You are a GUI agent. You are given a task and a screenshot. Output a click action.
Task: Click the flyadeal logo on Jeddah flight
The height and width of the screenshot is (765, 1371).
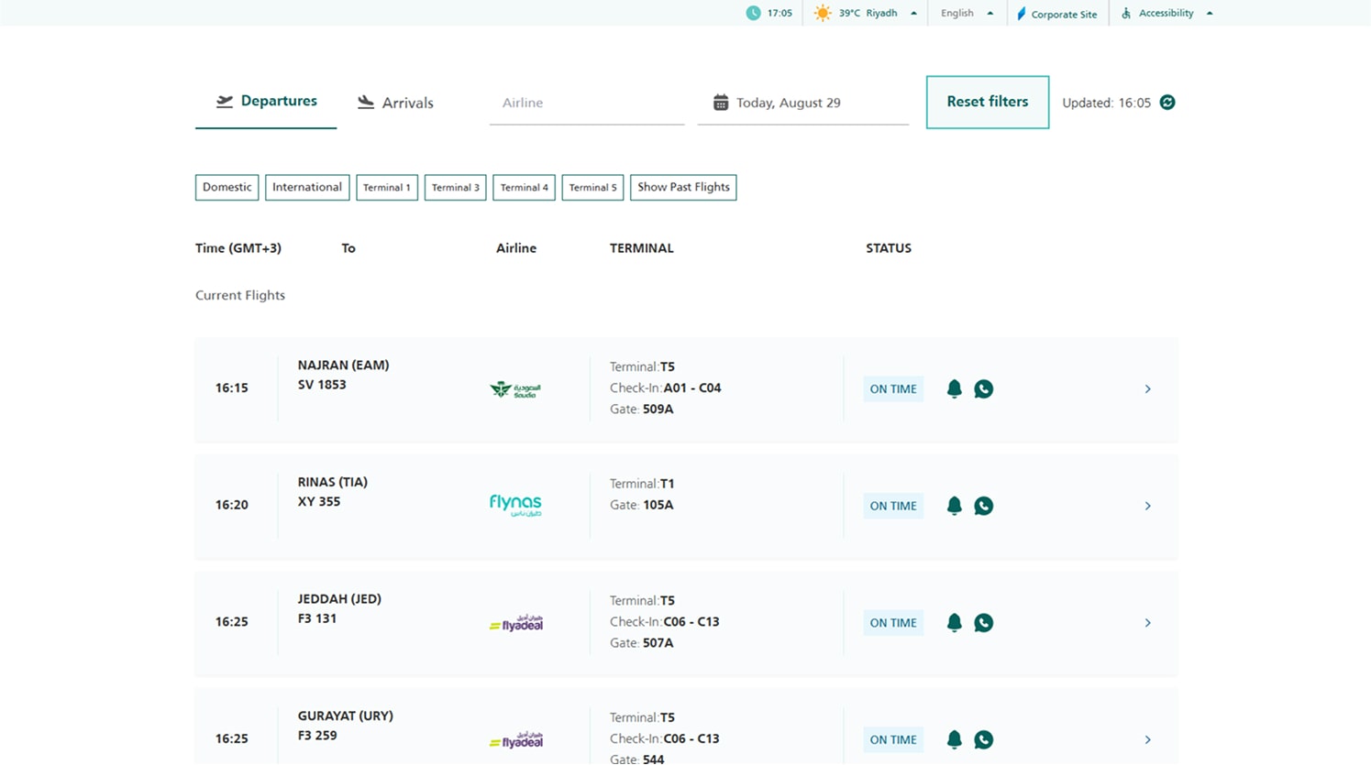point(516,623)
